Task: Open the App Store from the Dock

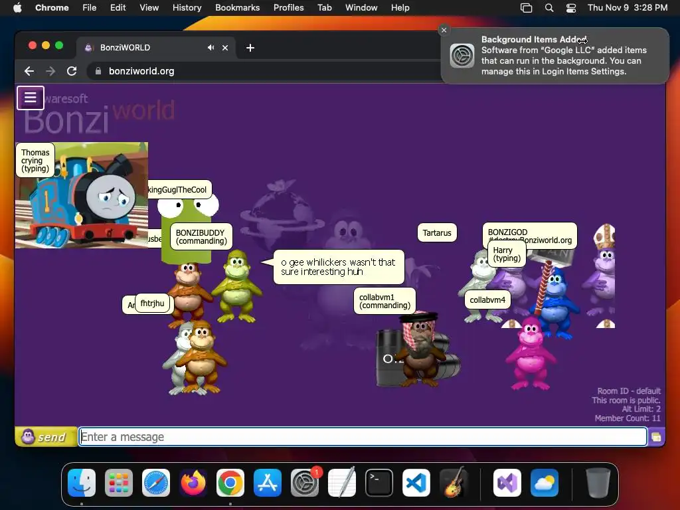Action: point(268,483)
